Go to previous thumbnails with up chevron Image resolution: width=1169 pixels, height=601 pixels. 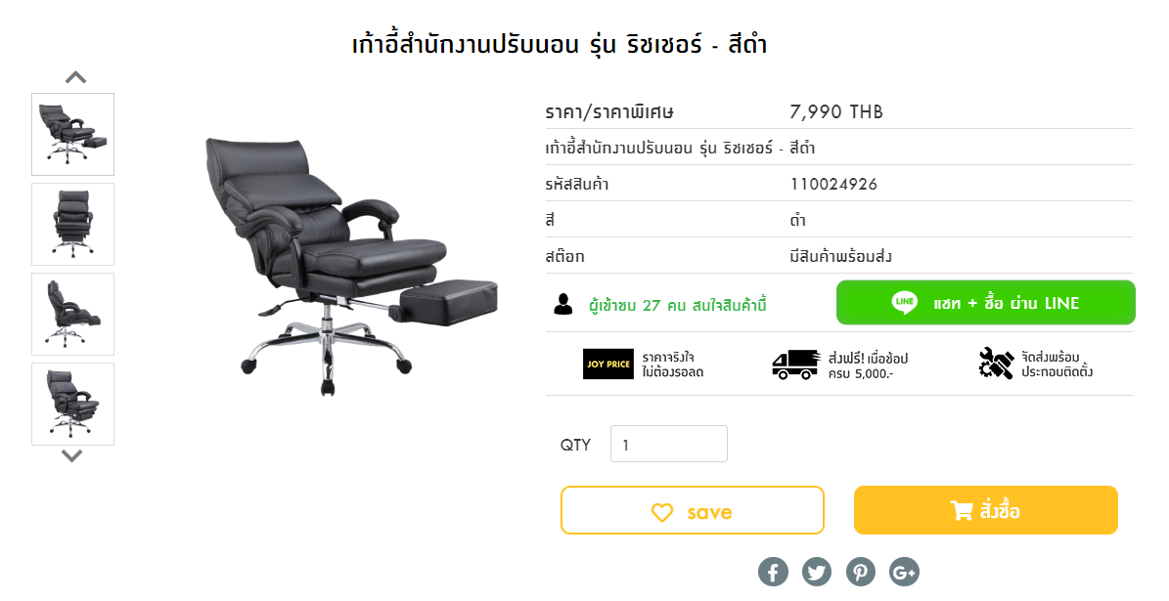(75, 76)
